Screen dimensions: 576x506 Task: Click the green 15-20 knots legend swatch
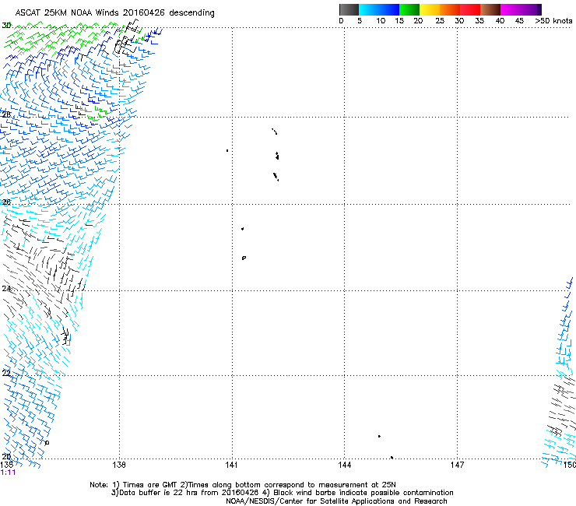pyautogui.click(x=409, y=9)
